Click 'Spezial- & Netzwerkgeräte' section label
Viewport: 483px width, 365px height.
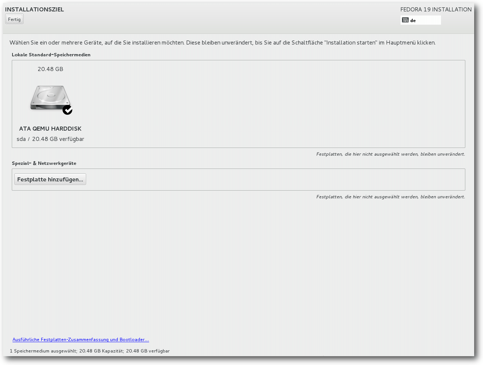point(44,163)
